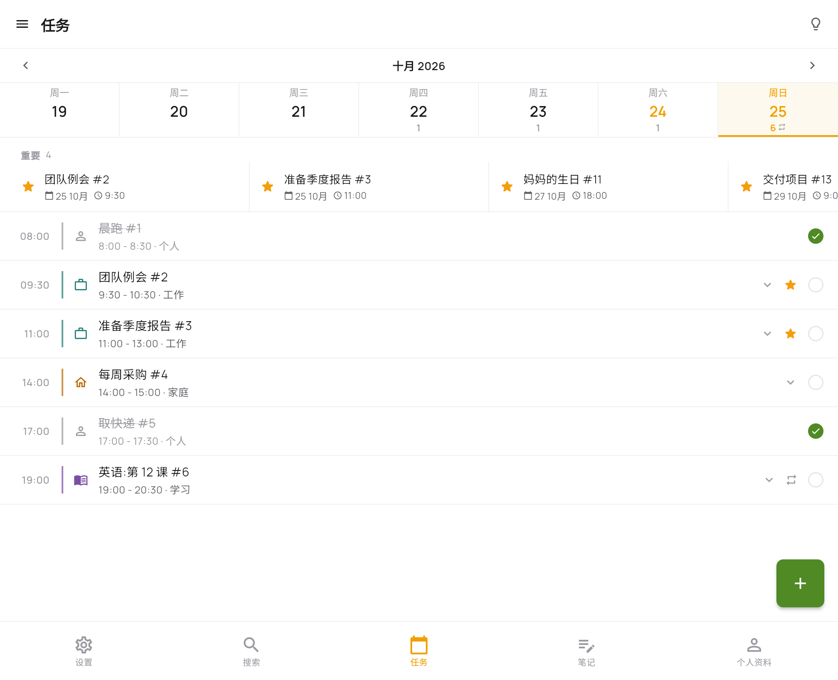This screenshot has width=838, height=680.
Task: Open 笔记 notes tab
Action: tap(587, 651)
